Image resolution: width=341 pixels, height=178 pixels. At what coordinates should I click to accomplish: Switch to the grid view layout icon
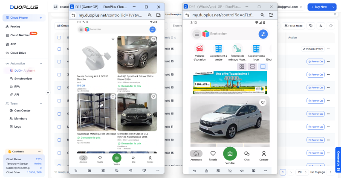(242, 67)
